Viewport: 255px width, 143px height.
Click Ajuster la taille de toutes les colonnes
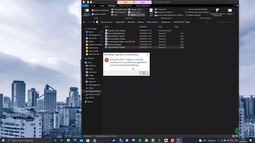coord(169,15)
